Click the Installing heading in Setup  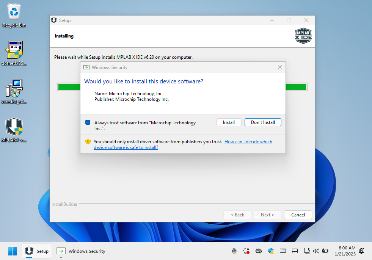coord(64,36)
